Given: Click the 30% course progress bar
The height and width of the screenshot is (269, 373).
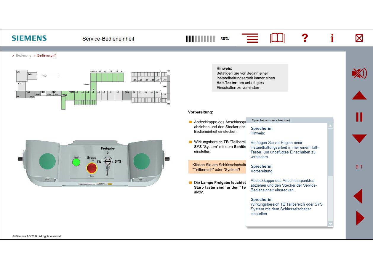Looking at the screenshot, I should tap(201, 39).
